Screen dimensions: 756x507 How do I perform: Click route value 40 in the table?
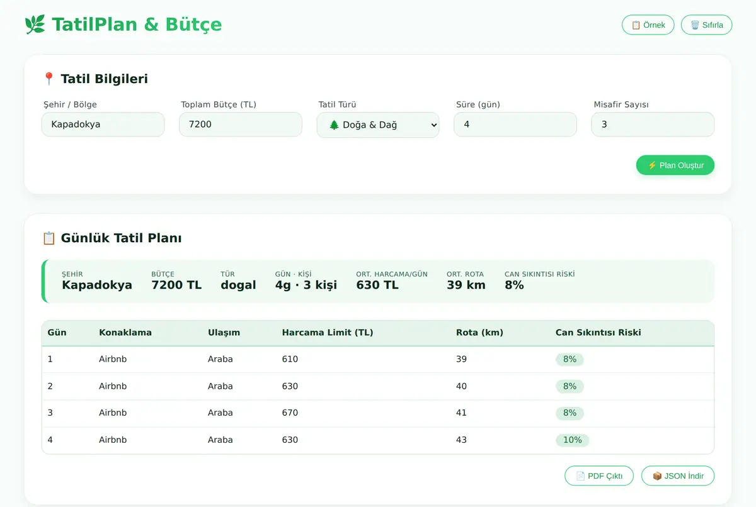pos(462,386)
